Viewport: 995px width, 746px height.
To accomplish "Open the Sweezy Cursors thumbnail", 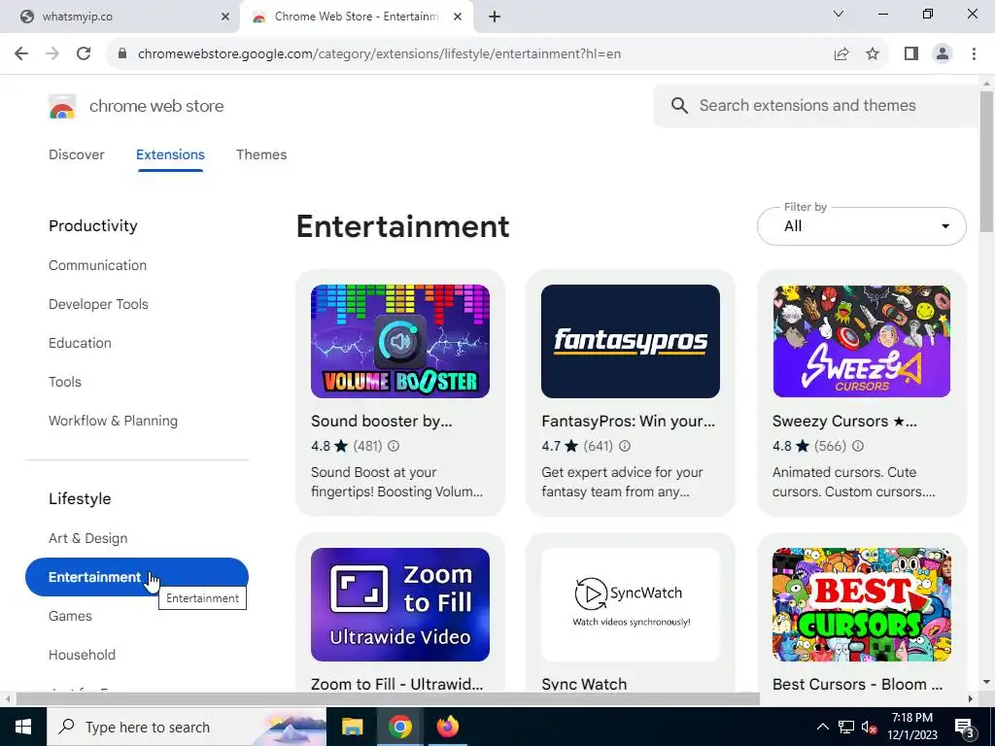I will pyautogui.click(x=861, y=341).
